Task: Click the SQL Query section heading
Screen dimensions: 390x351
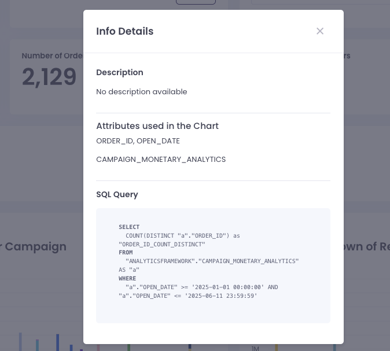Action: point(117,194)
